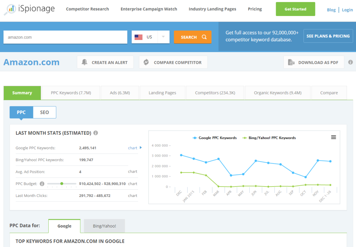The height and width of the screenshot is (247, 356).
Task: Click the PDF file icon
Action: point(291,62)
